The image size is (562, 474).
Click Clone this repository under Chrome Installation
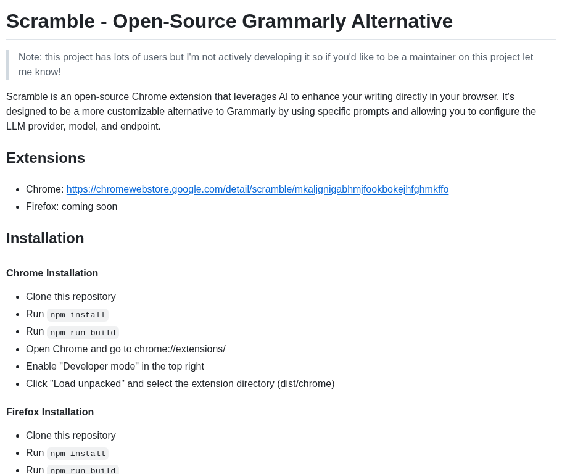point(71,297)
